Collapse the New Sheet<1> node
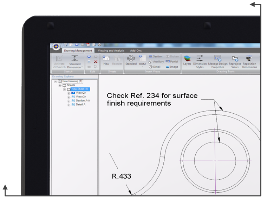Image resolution: width=267 pixels, height=200 pixels. (64, 89)
